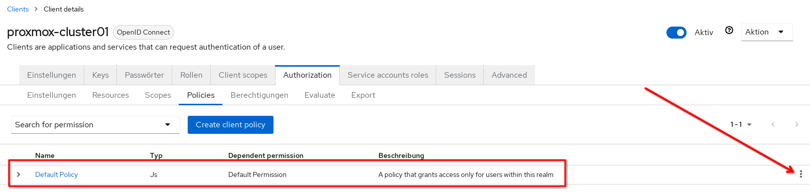810x196 pixels.
Task: Open the help question mark icon
Action: (x=729, y=31)
